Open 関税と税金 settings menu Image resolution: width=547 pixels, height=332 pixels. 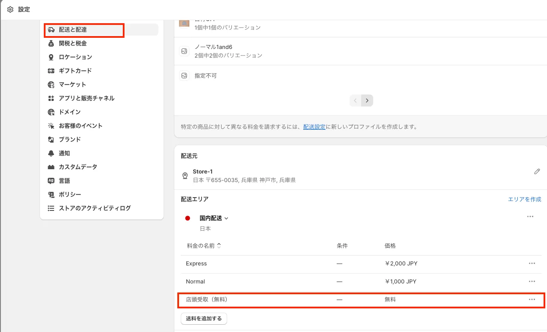(x=73, y=43)
